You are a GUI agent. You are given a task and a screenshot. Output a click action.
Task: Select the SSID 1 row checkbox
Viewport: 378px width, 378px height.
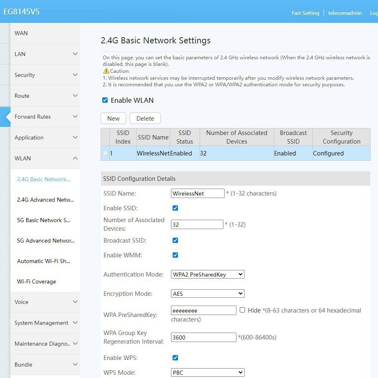click(106, 153)
